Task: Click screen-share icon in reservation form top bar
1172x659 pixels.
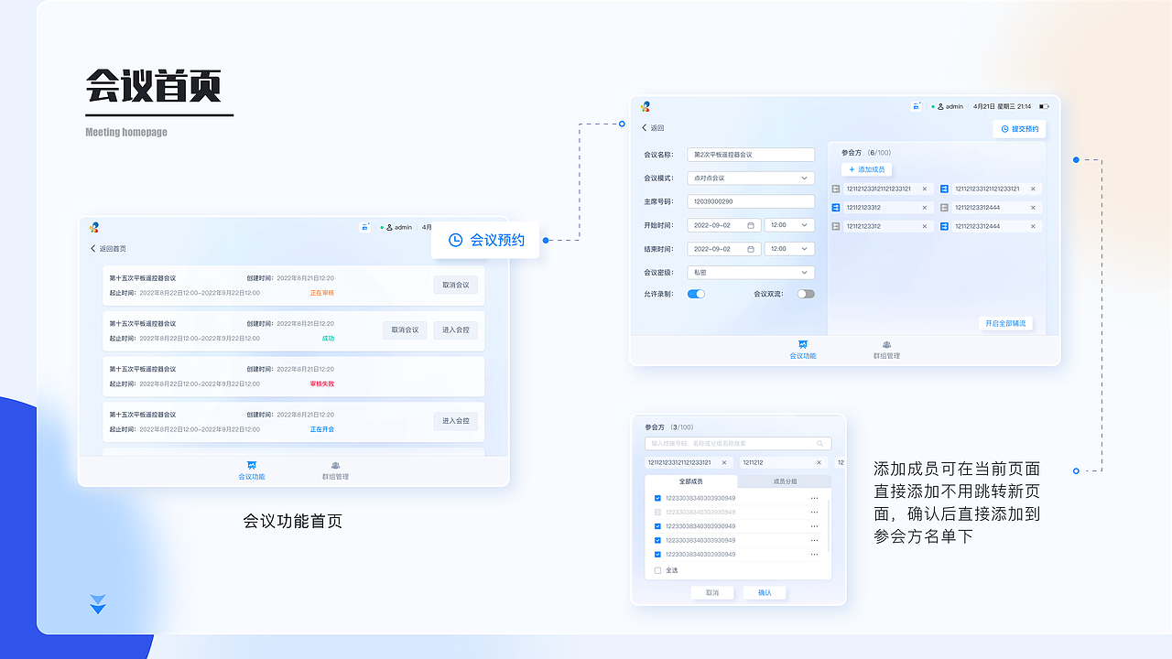Action: [x=916, y=106]
